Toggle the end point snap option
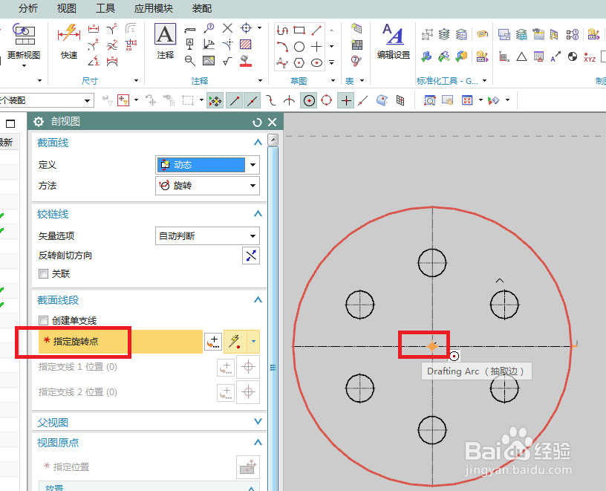Viewport: 606px width, 491px height. coord(234,100)
